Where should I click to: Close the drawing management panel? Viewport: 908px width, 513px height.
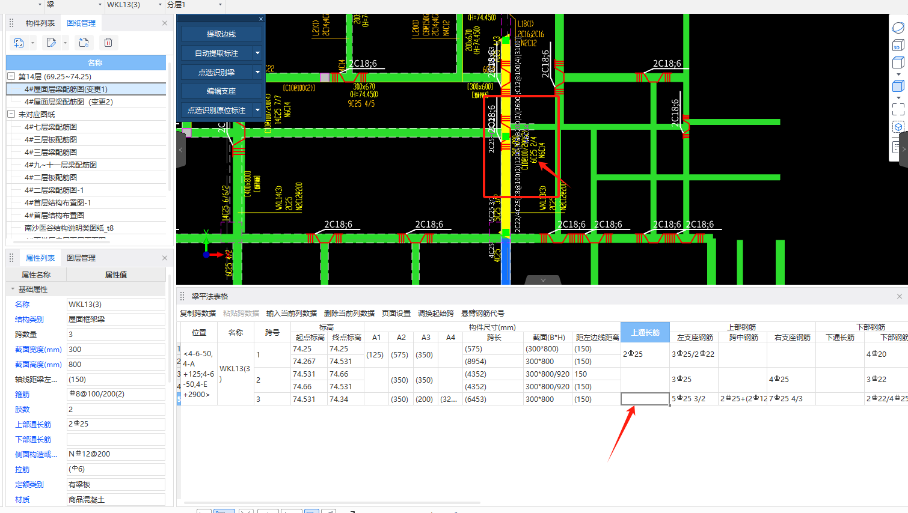click(x=165, y=23)
